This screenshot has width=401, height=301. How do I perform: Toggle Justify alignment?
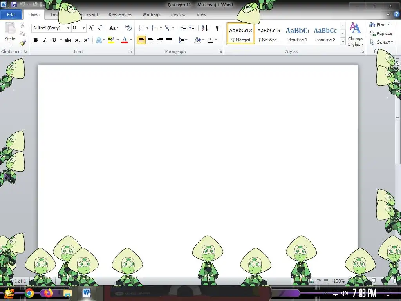(x=169, y=40)
